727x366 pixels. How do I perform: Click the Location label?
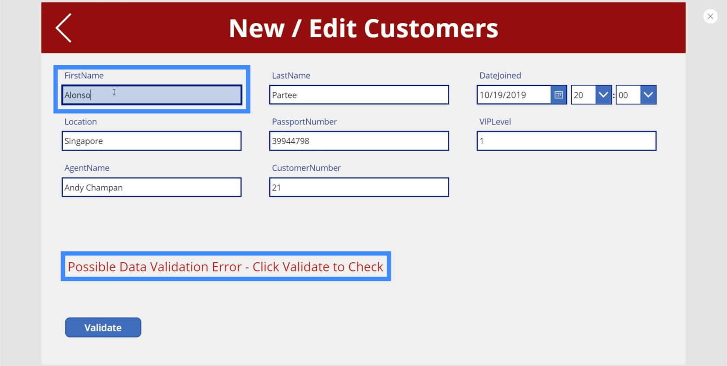[80, 122]
